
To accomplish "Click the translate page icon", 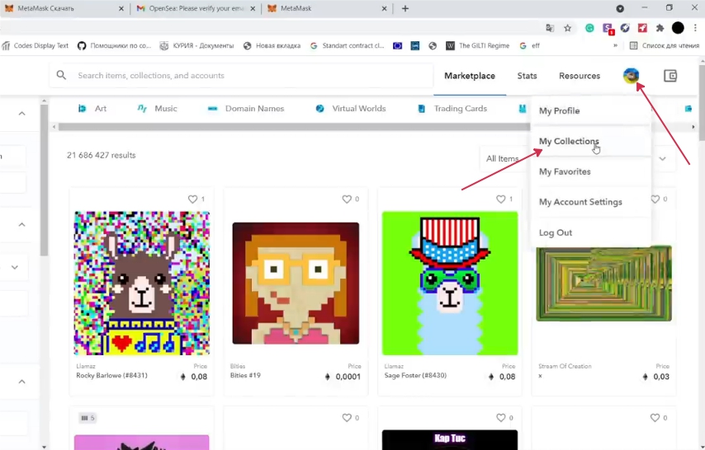I will pyautogui.click(x=550, y=28).
